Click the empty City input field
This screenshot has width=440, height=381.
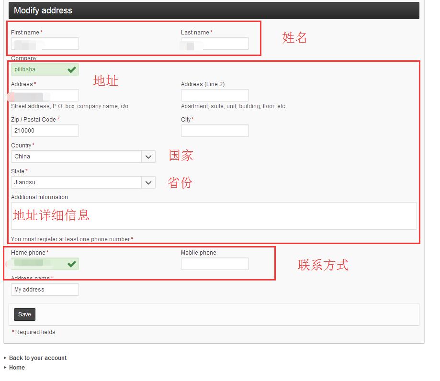pyautogui.click(x=214, y=131)
